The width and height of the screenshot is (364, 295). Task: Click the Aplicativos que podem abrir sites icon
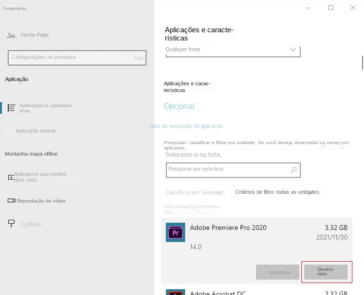point(11,177)
